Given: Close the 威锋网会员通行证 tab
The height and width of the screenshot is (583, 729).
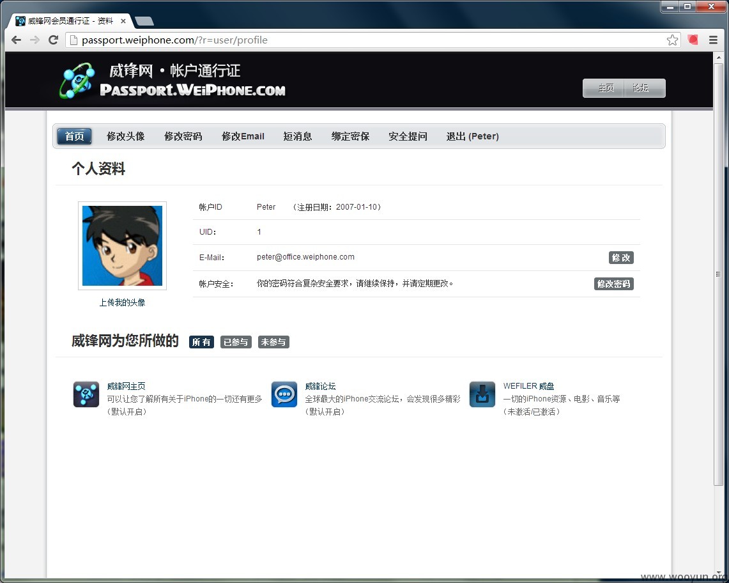Looking at the screenshot, I should (123, 21).
